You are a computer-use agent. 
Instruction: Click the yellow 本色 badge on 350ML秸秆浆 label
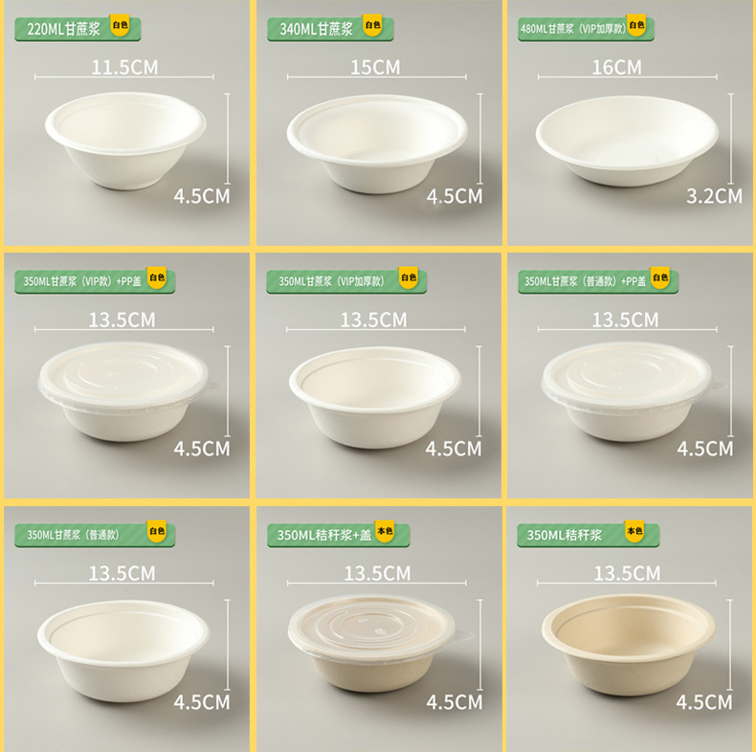(x=634, y=532)
